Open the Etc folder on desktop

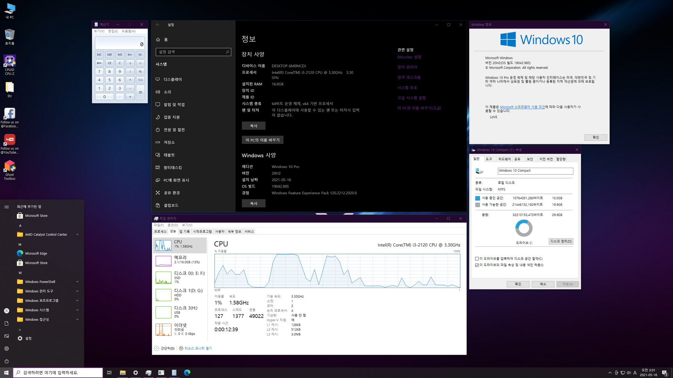[x=9, y=90]
